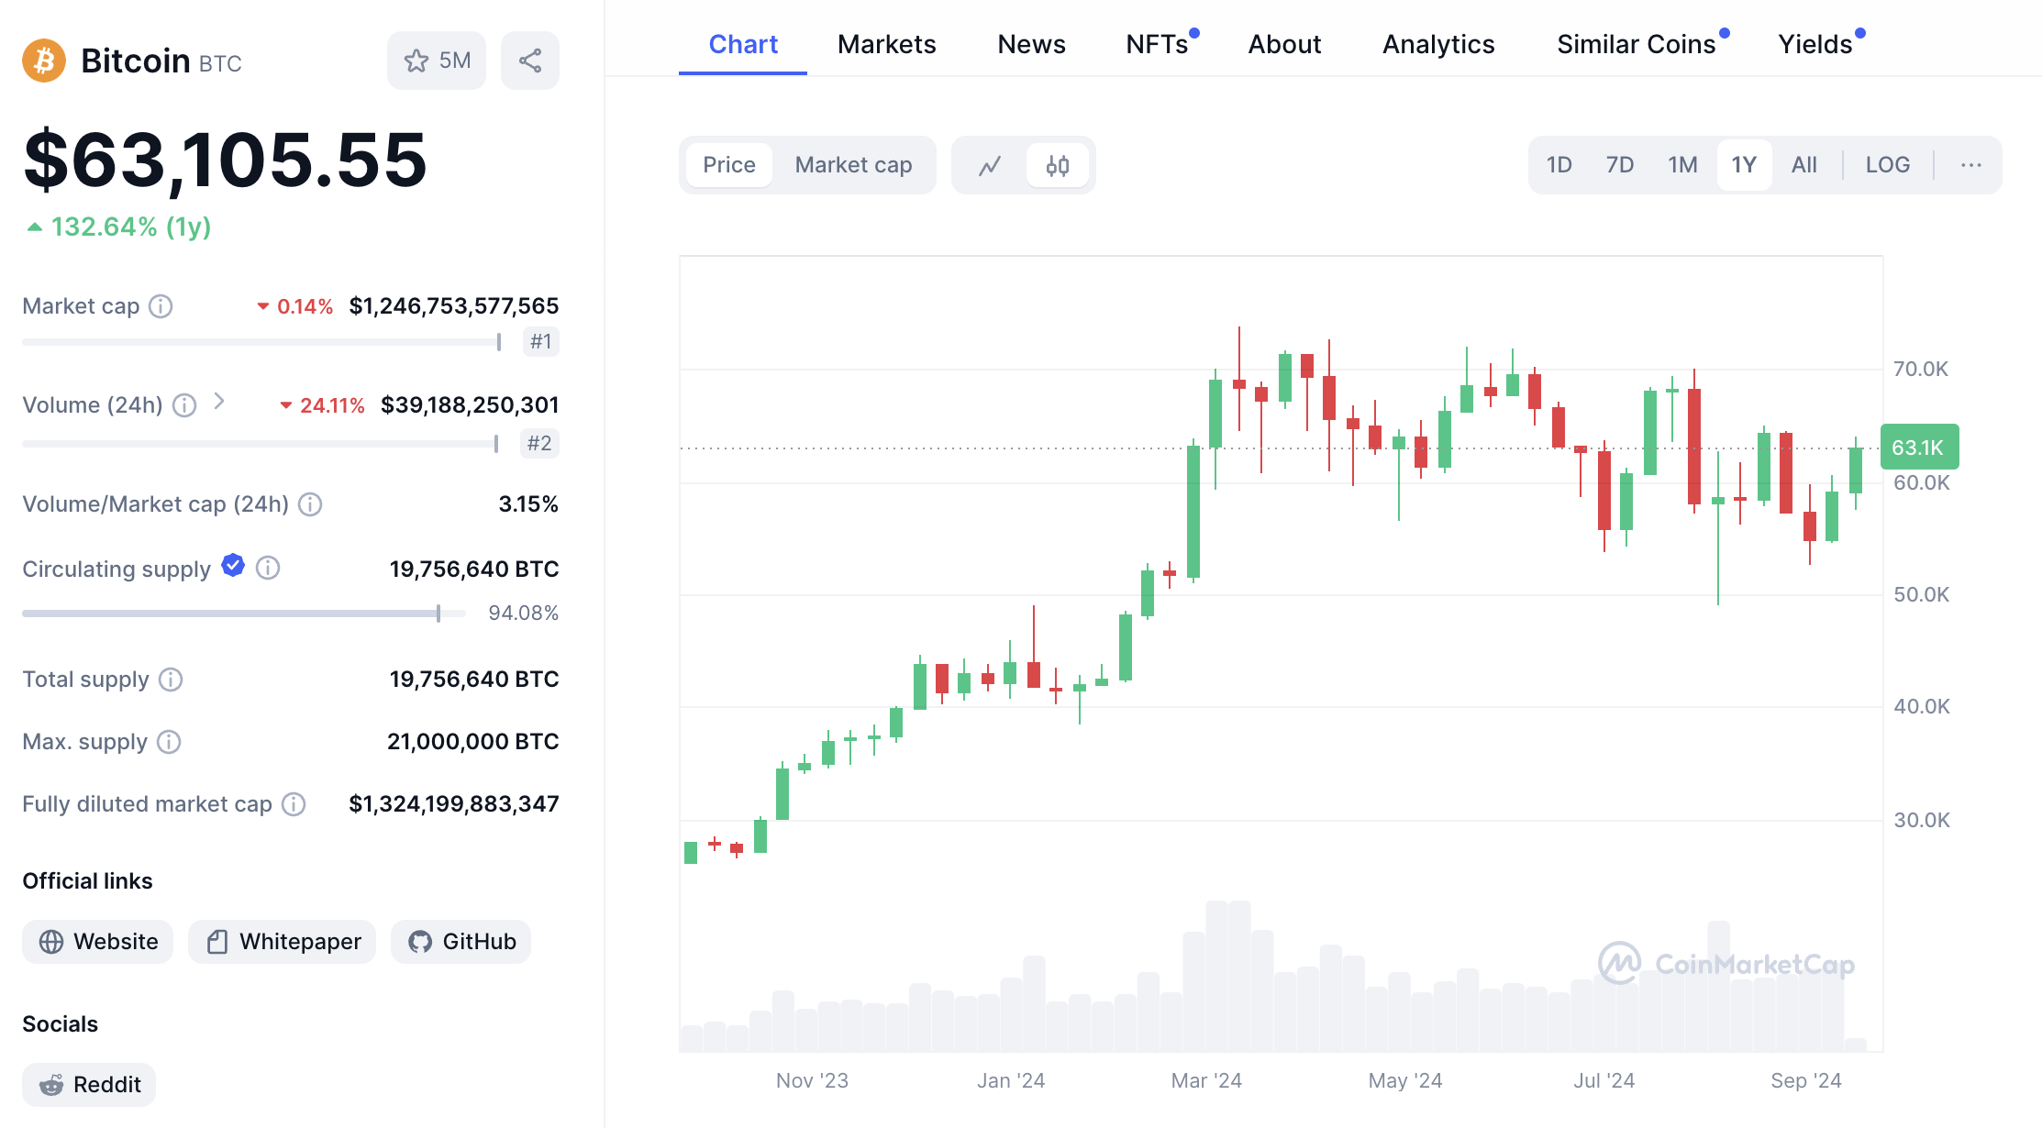Click the $63,105.55 price text
Screen dimensions: 2042x1128
pos(226,160)
